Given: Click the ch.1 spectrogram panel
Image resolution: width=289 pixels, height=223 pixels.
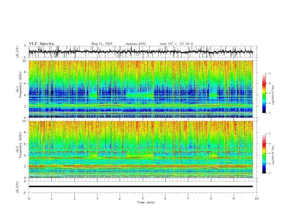Looking at the screenshot, I should click(140, 89).
